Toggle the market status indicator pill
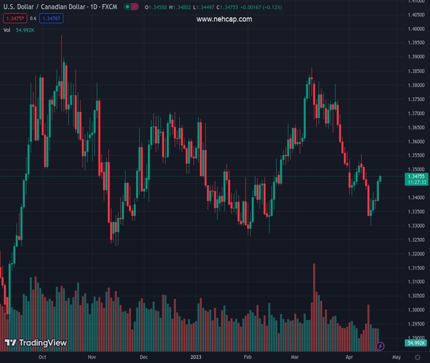 [x=130, y=7]
